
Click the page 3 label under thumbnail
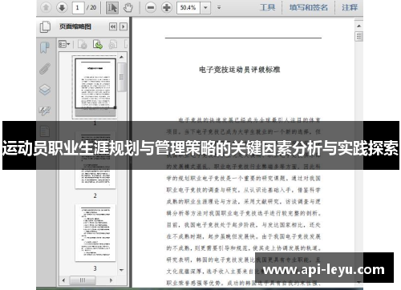click(95, 268)
